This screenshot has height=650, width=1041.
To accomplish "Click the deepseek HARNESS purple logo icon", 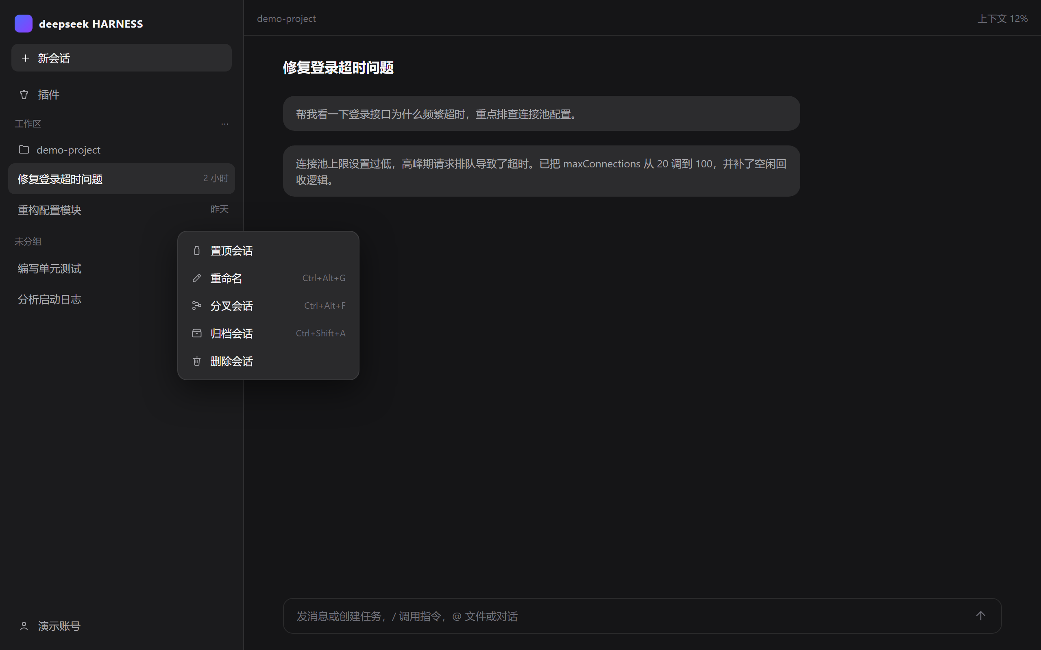I will pyautogui.click(x=23, y=24).
